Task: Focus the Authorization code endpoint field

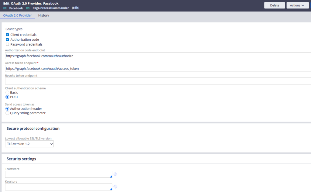Action: (158, 56)
